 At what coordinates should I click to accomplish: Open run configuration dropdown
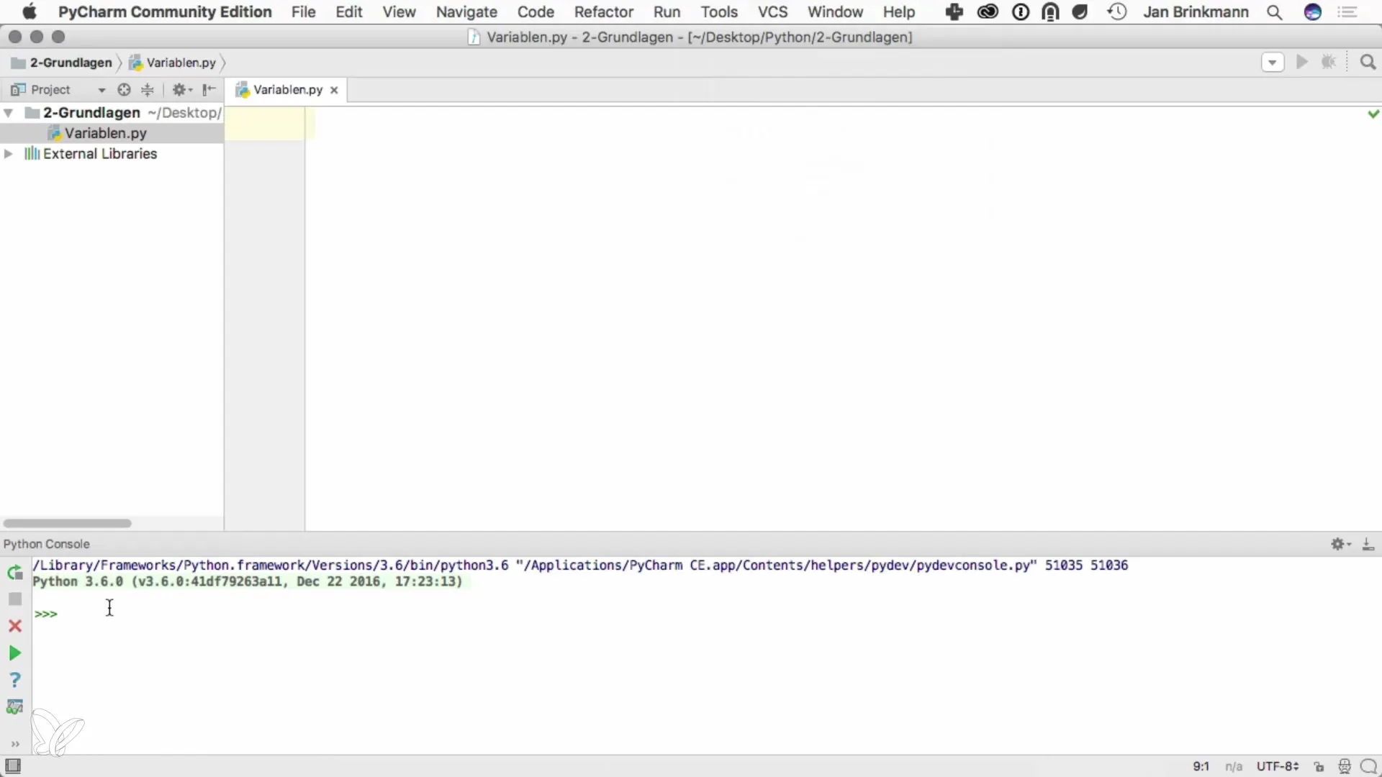click(1273, 63)
